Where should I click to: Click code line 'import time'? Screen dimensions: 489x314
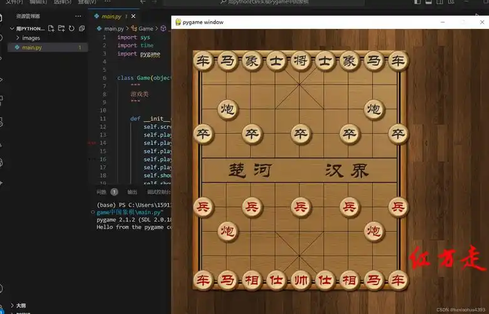(136, 45)
